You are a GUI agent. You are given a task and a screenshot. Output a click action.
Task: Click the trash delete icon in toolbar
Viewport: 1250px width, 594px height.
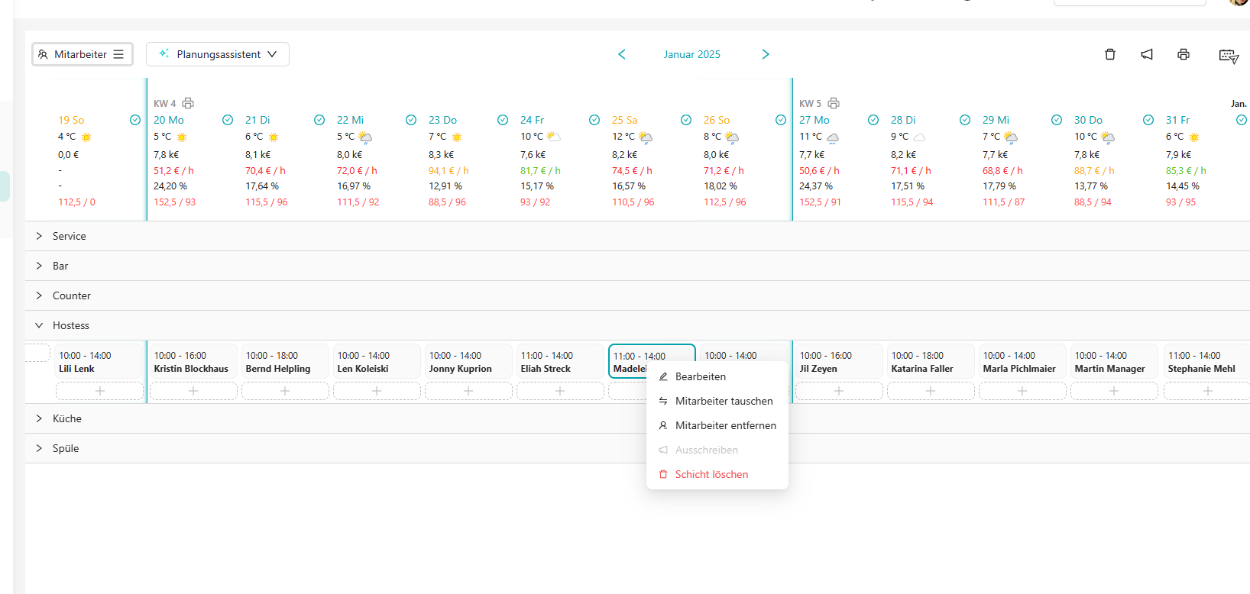(1110, 54)
